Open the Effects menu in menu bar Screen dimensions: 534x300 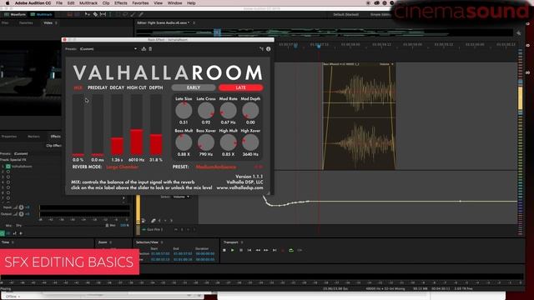point(120,3)
